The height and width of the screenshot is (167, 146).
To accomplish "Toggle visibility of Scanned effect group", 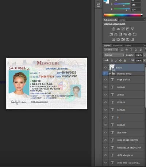I will click(105, 73).
